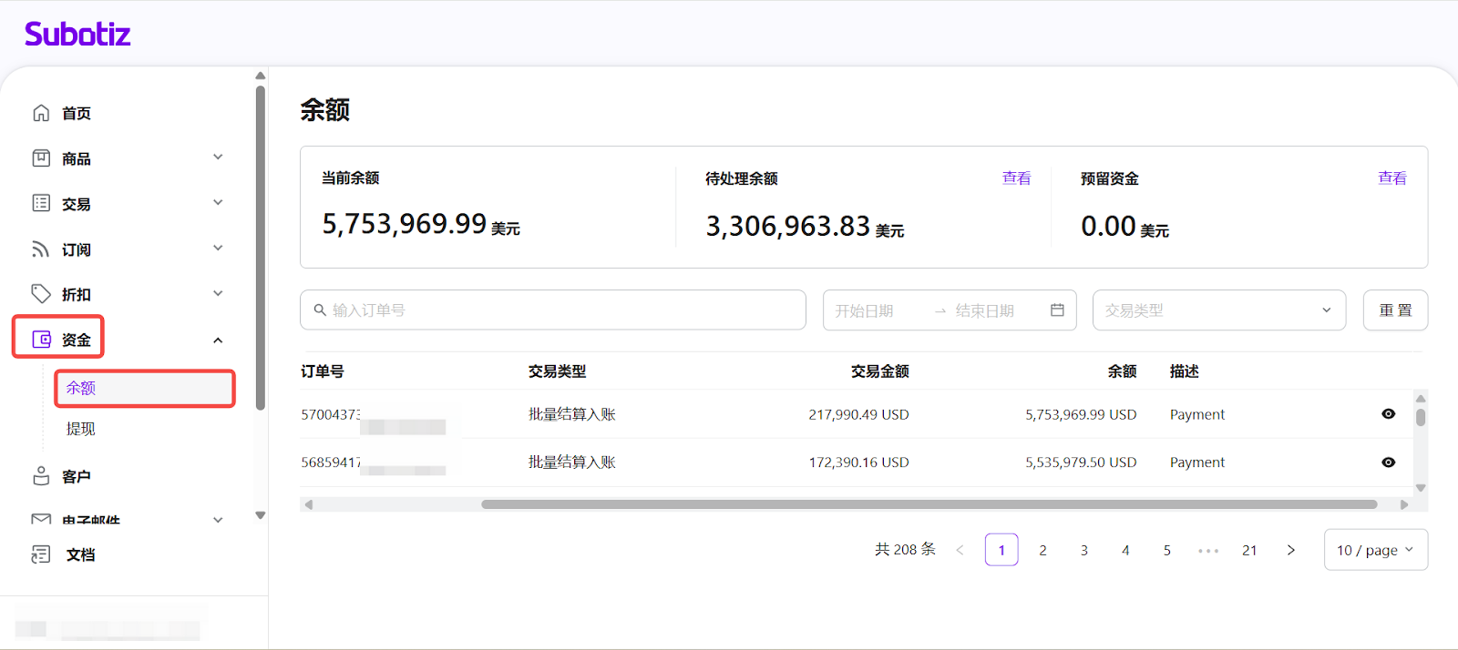Open the 10 / page size dropdown
The image size is (1458, 650).
click(1375, 550)
